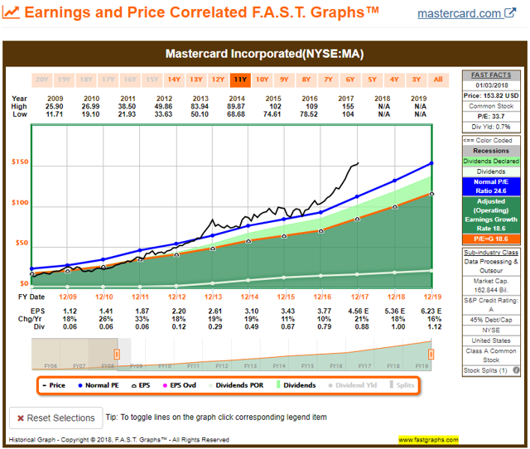Image resolution: width=530 pixels, height=449 pixels.
Task: Click the FAST FACTS header
Action: pyautogui.click(x=491, y=75)
